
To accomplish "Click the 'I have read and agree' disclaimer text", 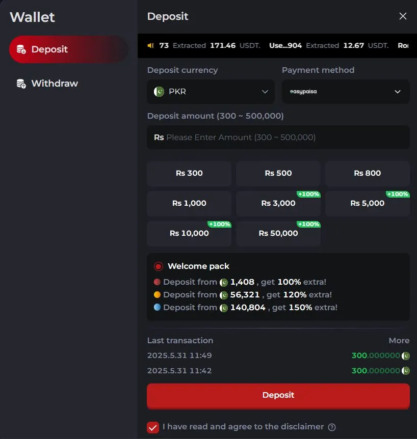I will point(243,427).
